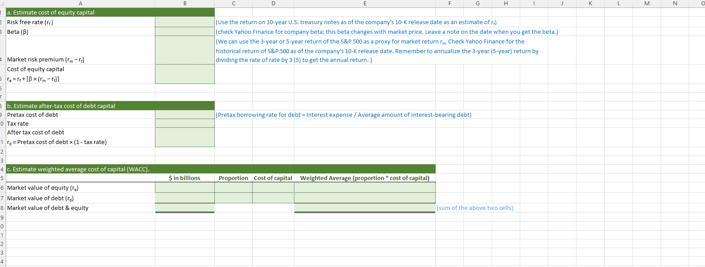Click the 're = rf + [β × (rm − rf)]' formula label
Image resolution: width=705 pixels, height=267 pixels.
click(33, 79)
